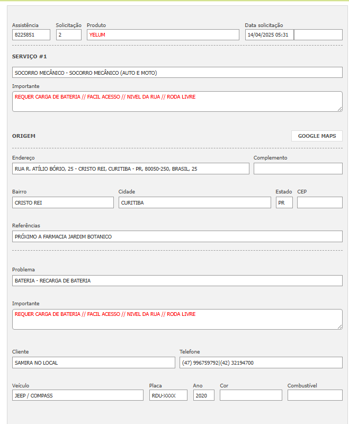Focus the Problema field
This screenshot has width=349, height=424.
(177, 280)
